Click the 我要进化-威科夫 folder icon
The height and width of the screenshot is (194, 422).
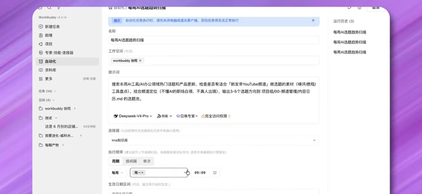41,136
